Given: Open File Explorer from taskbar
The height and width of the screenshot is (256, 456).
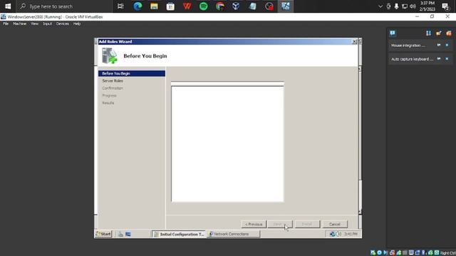Looking at the screenshot, I should (154, 6).
